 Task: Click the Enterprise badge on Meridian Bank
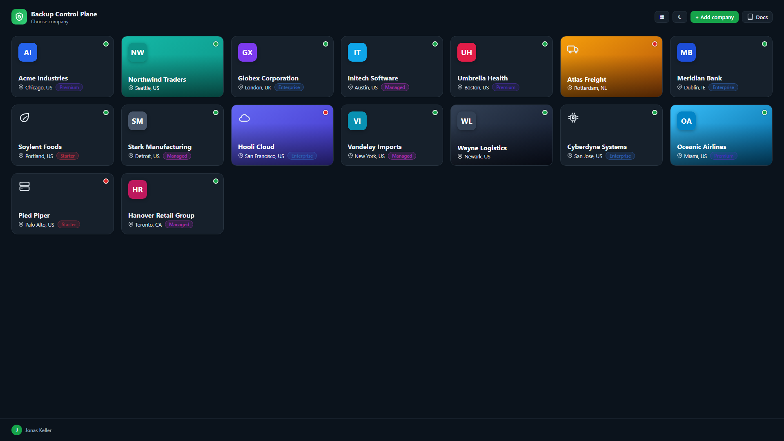[x=723, y=87]
